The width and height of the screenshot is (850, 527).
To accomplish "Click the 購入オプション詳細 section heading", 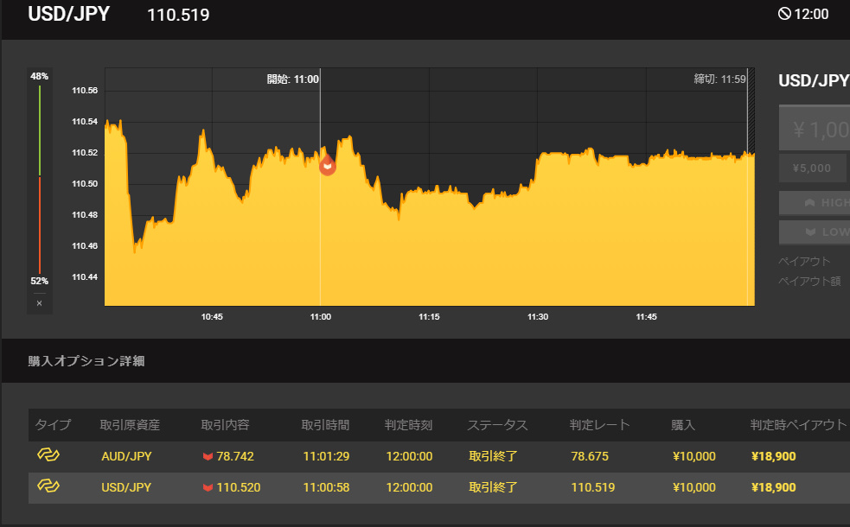I will click(86, 361).
